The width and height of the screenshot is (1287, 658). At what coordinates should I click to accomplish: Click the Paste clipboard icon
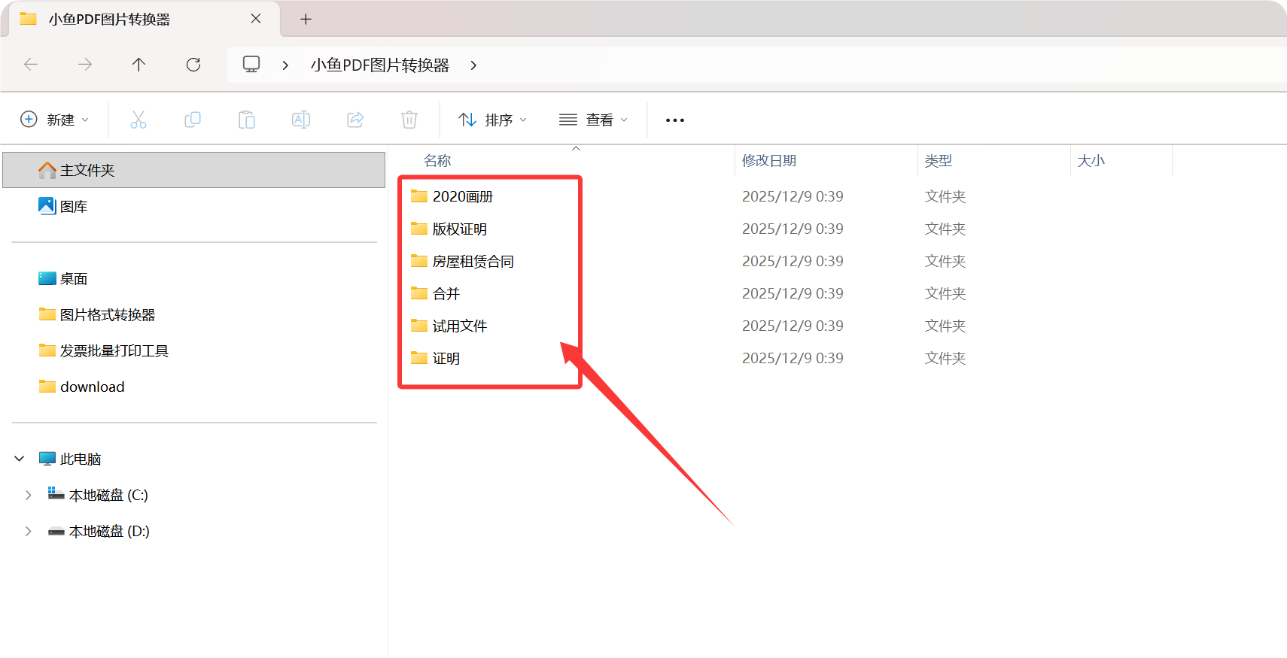coord(247,120)
